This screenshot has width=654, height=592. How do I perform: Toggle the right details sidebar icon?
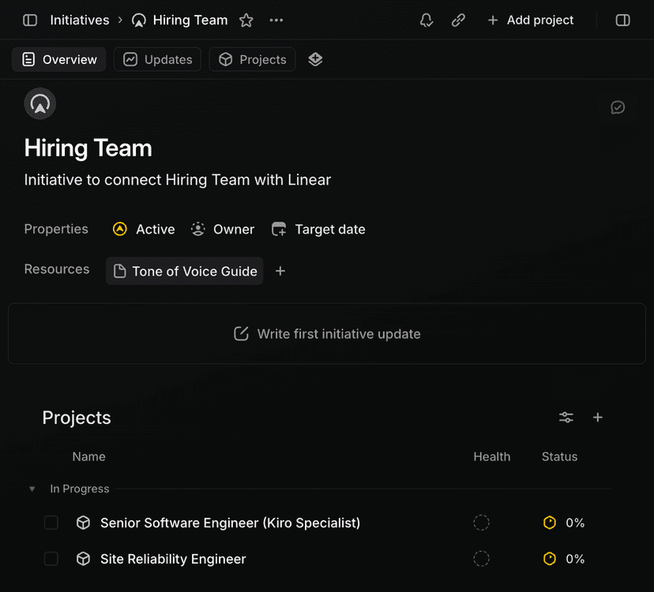point(623,21)
